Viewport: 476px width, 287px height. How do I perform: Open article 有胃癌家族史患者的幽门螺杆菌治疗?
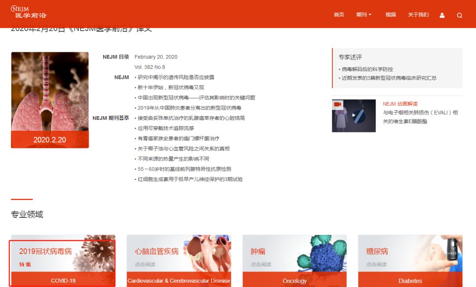[178, 139]
